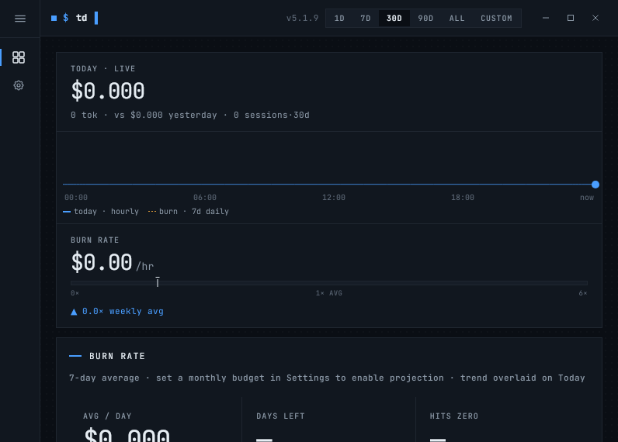The height and width of the screenshot is (442, 618).
Task: Click the '0 sessions·30d' text
Action: tap(272, 116)
